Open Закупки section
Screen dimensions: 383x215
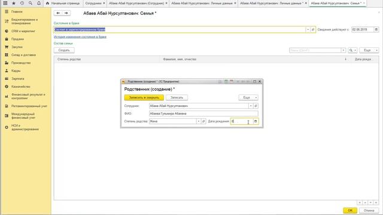[17, 47]
